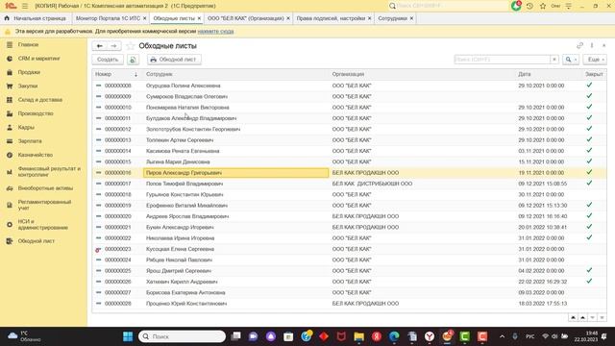The width and height of the screenshot is (615, 346).
Task: Go back with the left arrow button
Action: click(x=100, y=46)
